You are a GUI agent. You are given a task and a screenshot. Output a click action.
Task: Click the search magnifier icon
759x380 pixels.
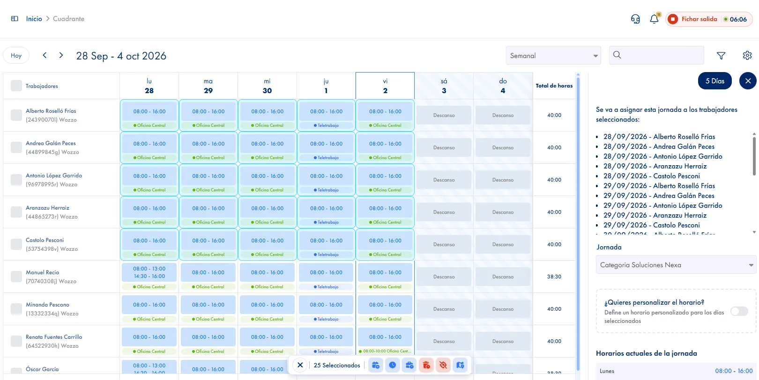coord(617,55)
